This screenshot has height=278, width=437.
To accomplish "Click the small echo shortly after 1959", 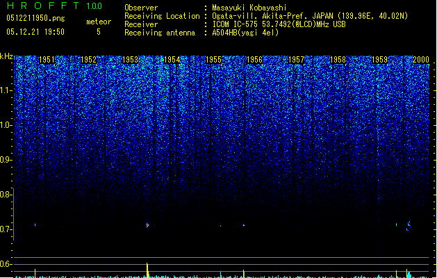I will click(396, 224).
